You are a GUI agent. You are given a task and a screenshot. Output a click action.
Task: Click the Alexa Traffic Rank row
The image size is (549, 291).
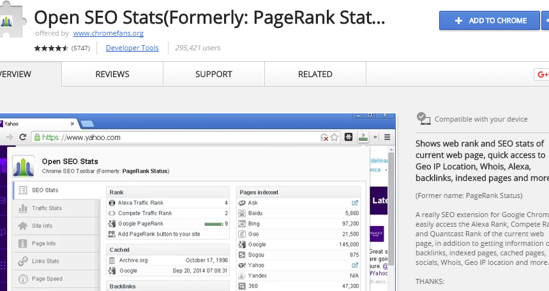[168, 202]
